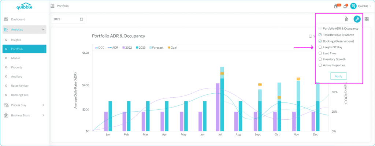375x146 pixels.
Task: Open the 2023 year picker
Action: coord(68,19)
